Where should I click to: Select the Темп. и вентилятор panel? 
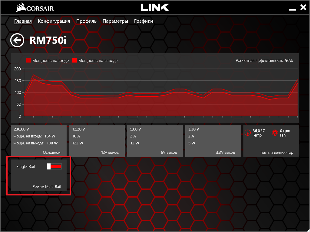271,141
